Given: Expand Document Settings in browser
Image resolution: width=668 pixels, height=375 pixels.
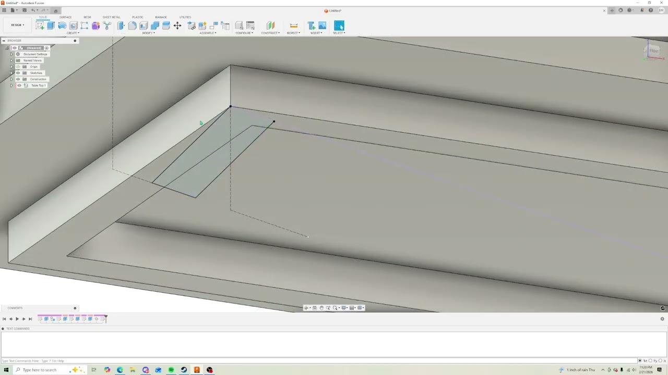Looking at the screenshot, I should (11, 54).
